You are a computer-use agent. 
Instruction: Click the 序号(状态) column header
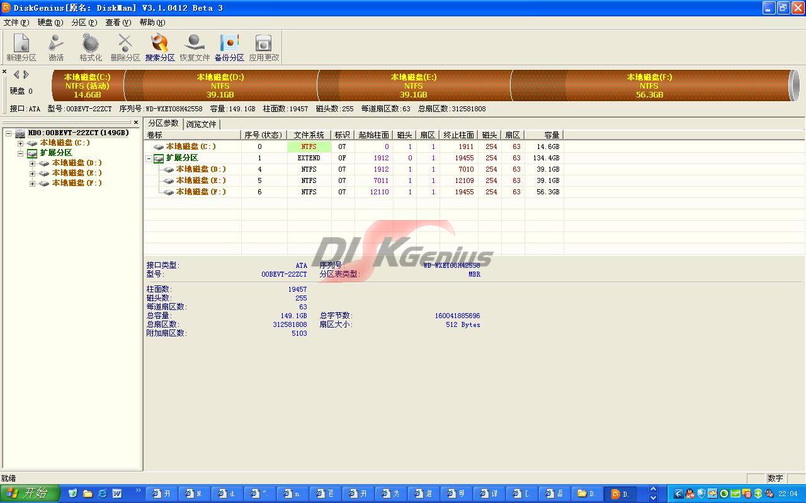click(x=263, y=135)
